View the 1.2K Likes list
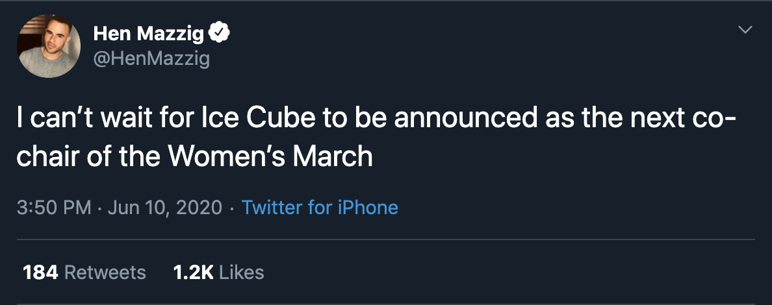The image size is (772, 305). [x=219, y=272]
